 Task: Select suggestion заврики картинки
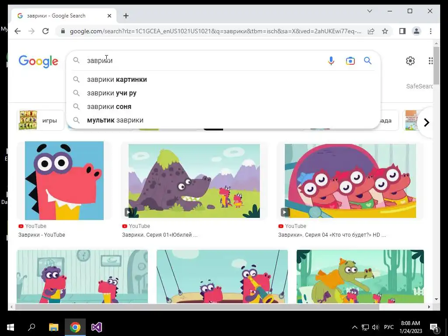(223, 80)
